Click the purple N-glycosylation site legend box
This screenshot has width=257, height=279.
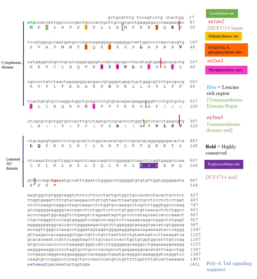224,164
